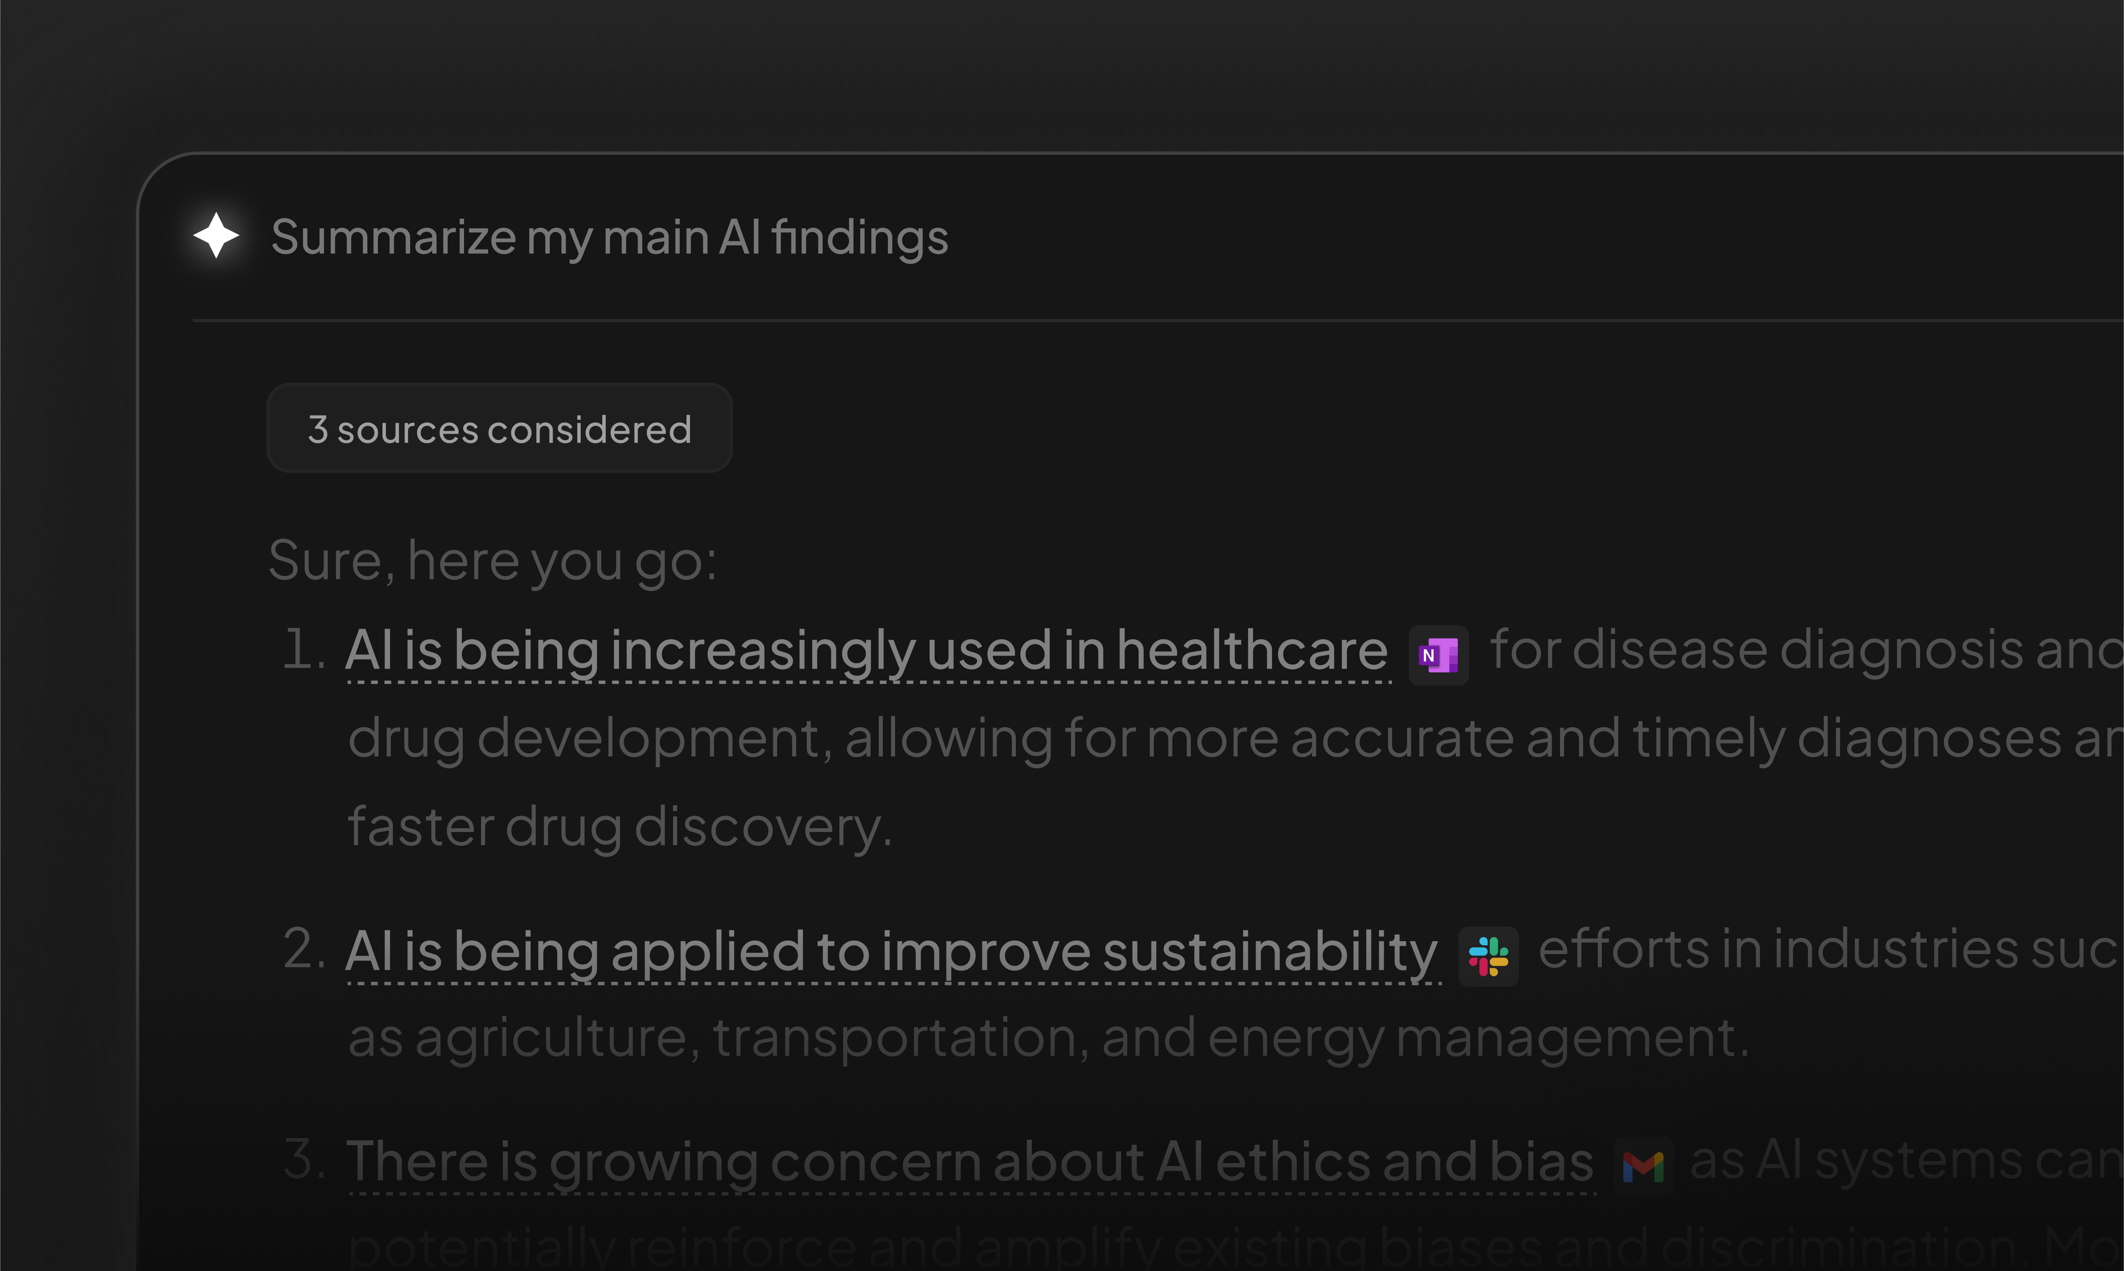
Task: Click the "as agriculture, transportation, and energy management." line
Action: tap(1049, 1038)
